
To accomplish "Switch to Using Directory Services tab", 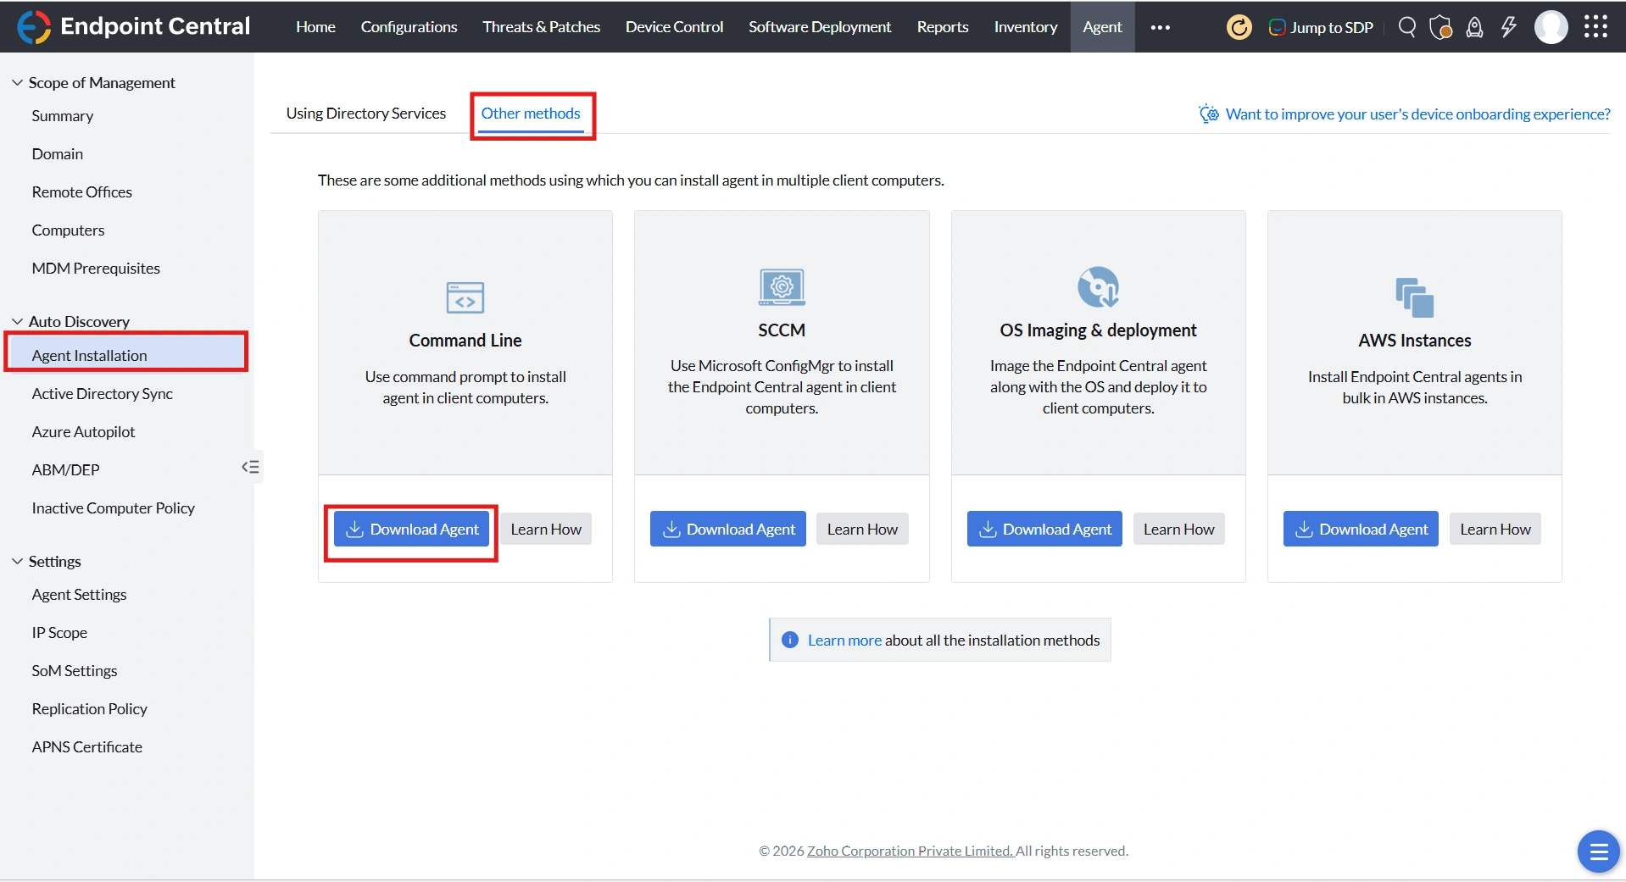I will pos(365,114).
